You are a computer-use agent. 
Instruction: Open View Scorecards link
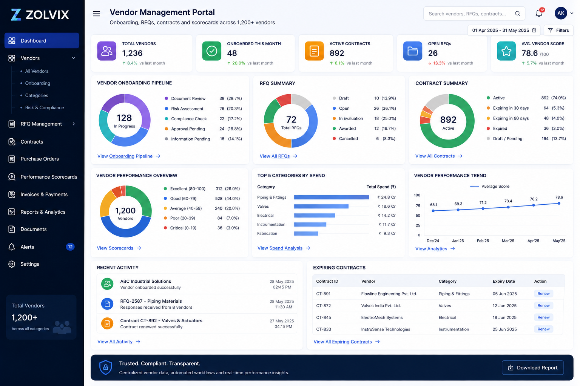point(119,248)
